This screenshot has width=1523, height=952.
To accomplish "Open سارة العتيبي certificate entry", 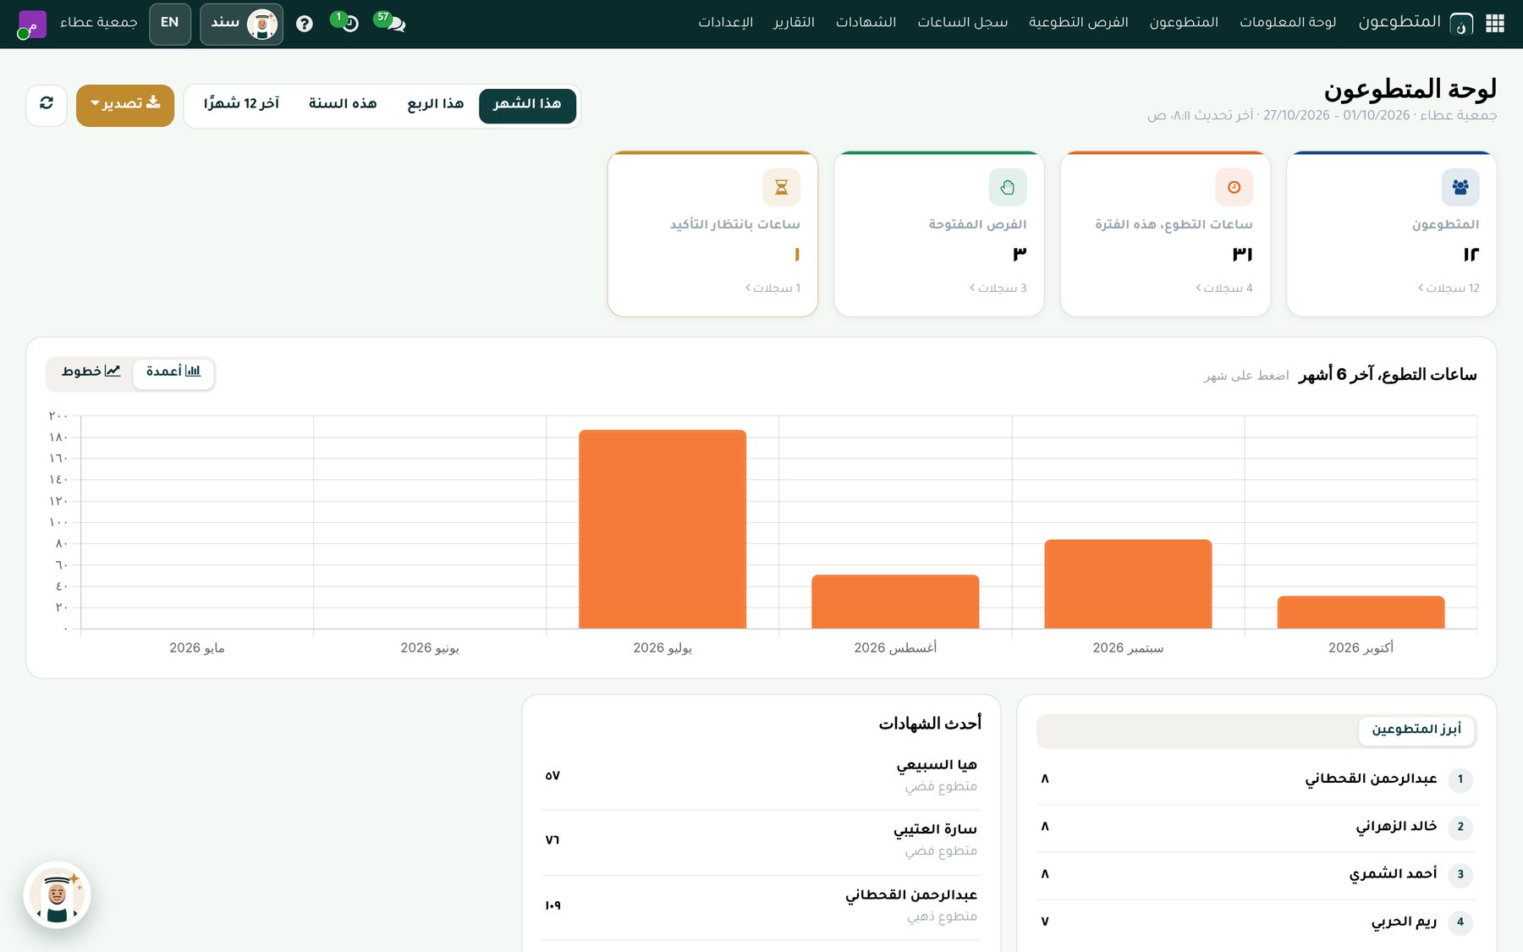I will coord(761,841).
